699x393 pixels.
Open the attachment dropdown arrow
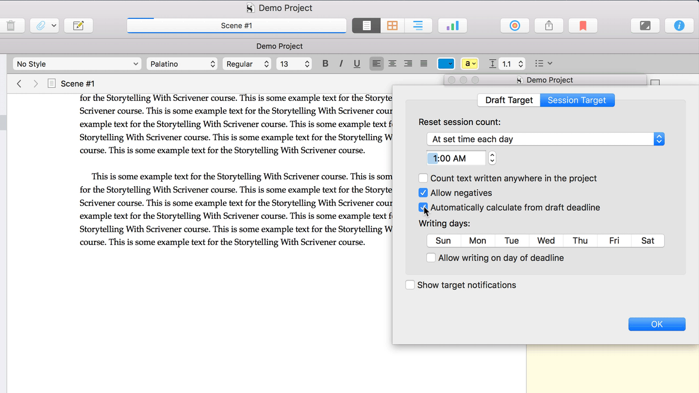(x=53, y=26)
